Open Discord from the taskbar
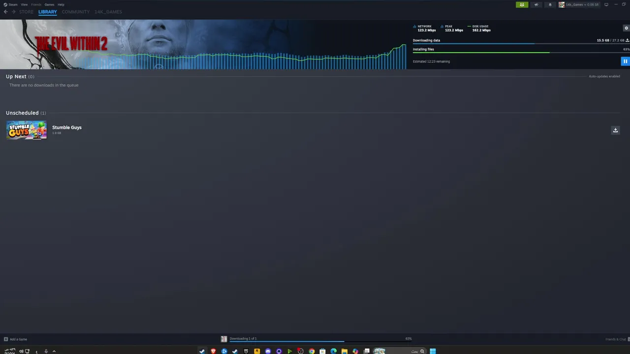Screen dimensions: 630x354 coord(268,351)
